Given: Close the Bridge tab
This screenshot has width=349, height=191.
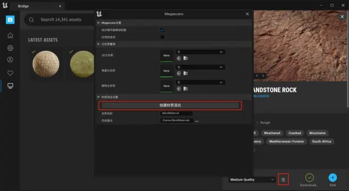Looking at the screenshot, I should pyautogui.click(x=60, y=6).
